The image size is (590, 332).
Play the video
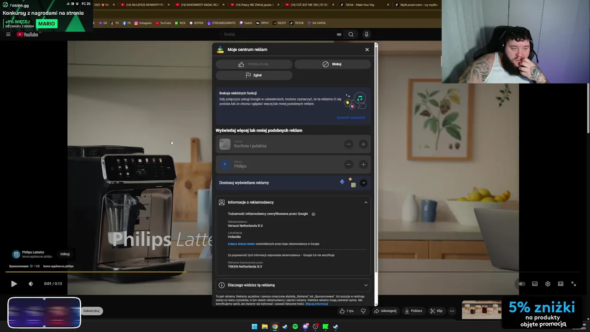click(14, 284)
